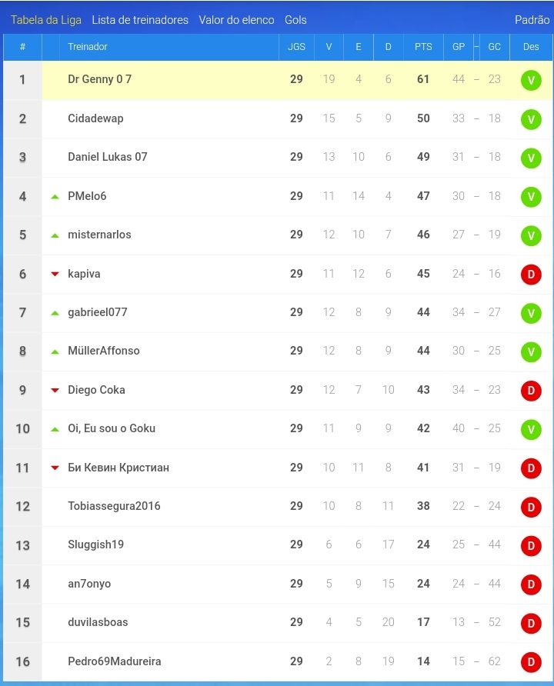Open Daniel Lukas 07's manager link

[107, 157]
